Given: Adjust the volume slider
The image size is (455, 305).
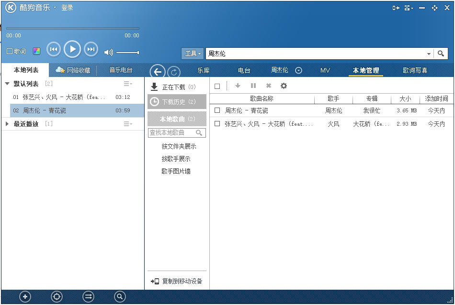Looking at the screenshot, I should click(x=128, y=53).
